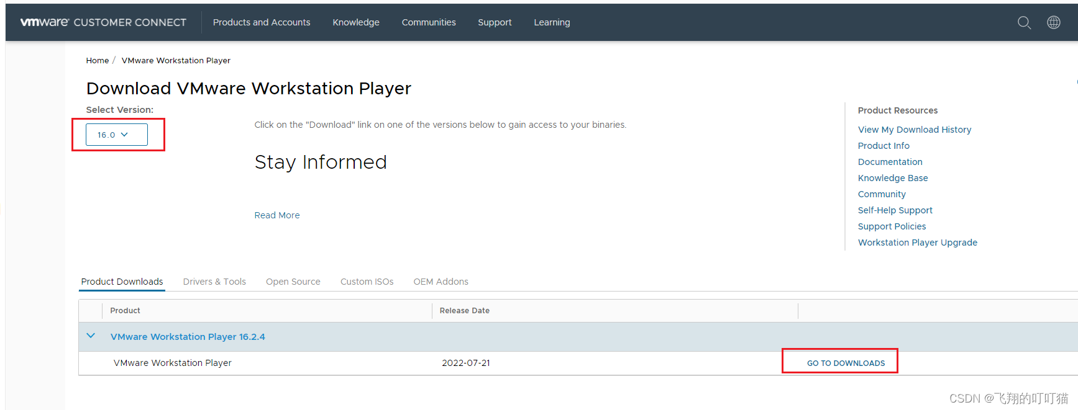Screen dimensions: 1078x410
Task: Click the VMware Workstation Player row name
Action: point(172,363)
